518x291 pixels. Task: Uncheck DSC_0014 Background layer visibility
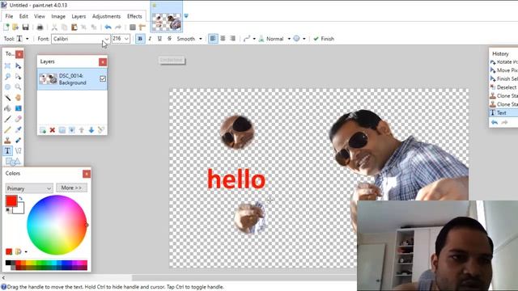point(103,79)
